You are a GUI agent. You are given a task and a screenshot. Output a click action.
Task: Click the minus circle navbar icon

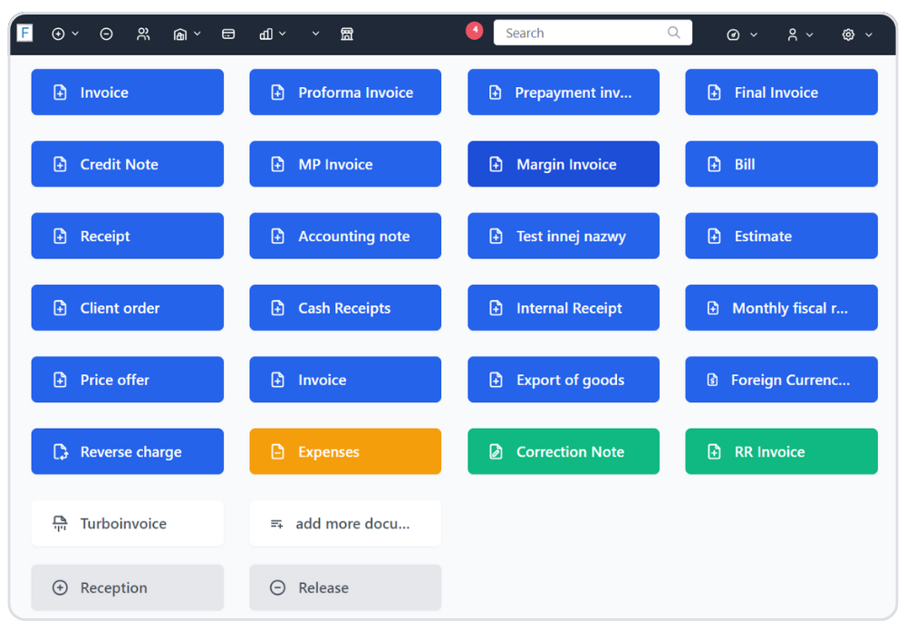click(x=106, y=34)
